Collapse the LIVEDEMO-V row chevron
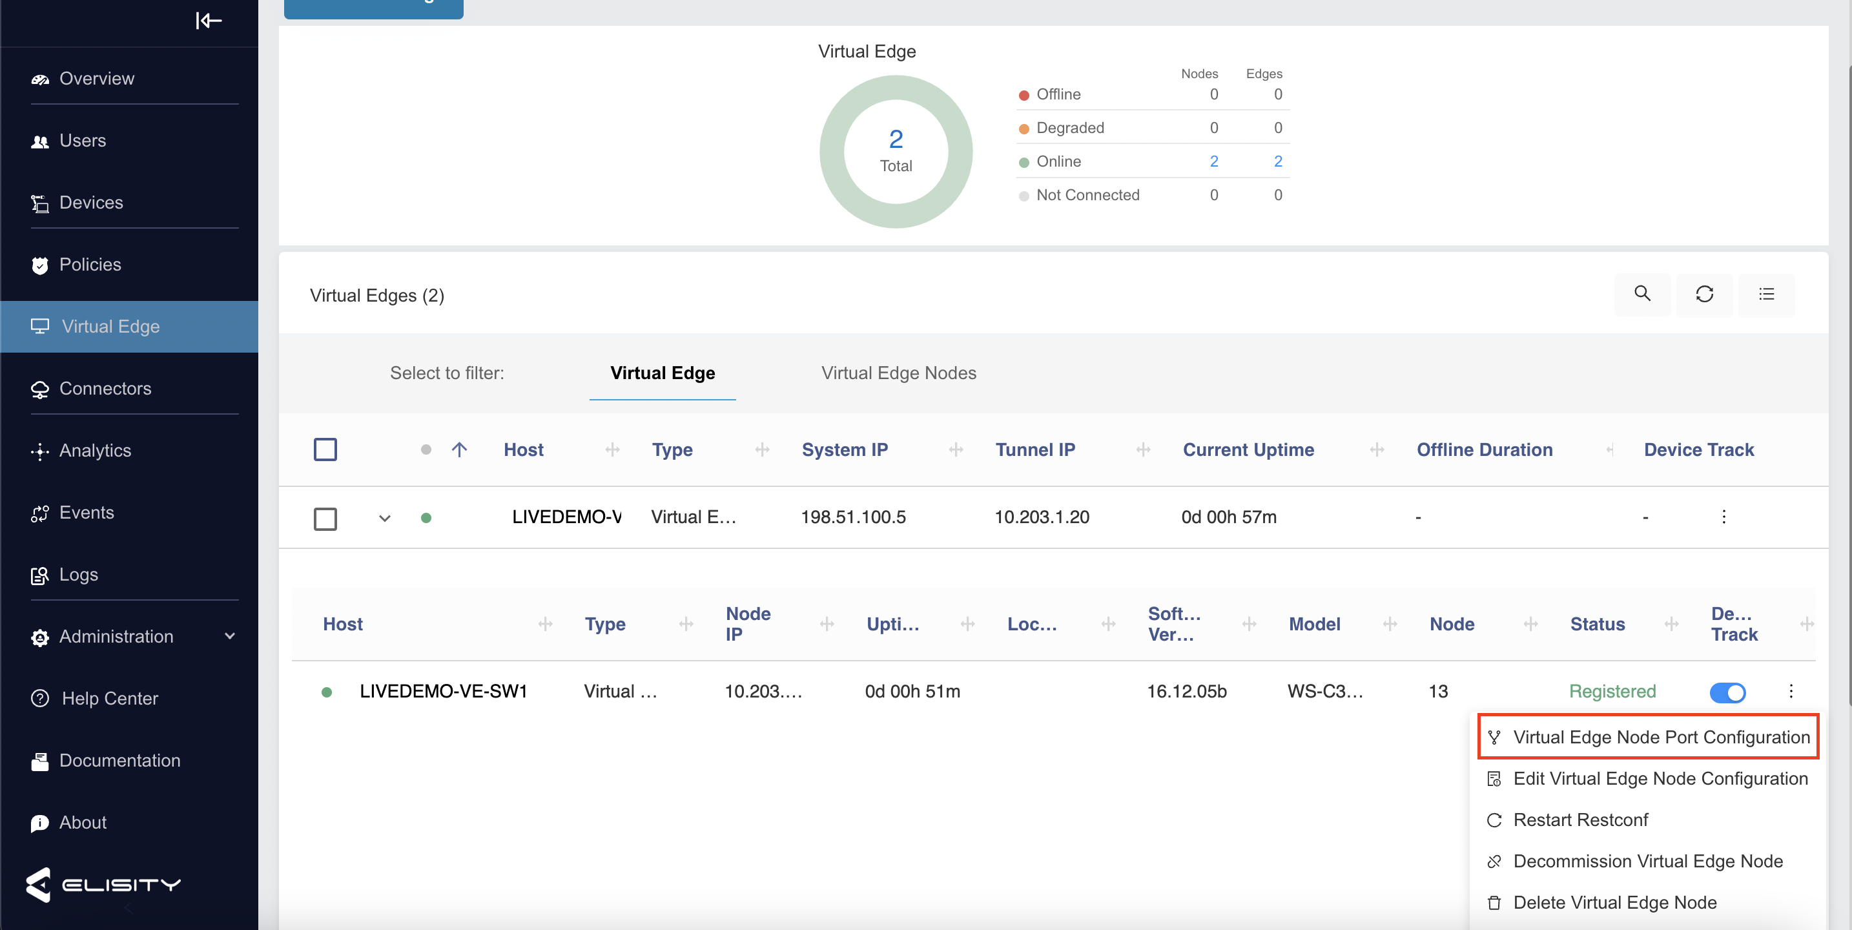Screen dimensions: 1852x930 385,518
